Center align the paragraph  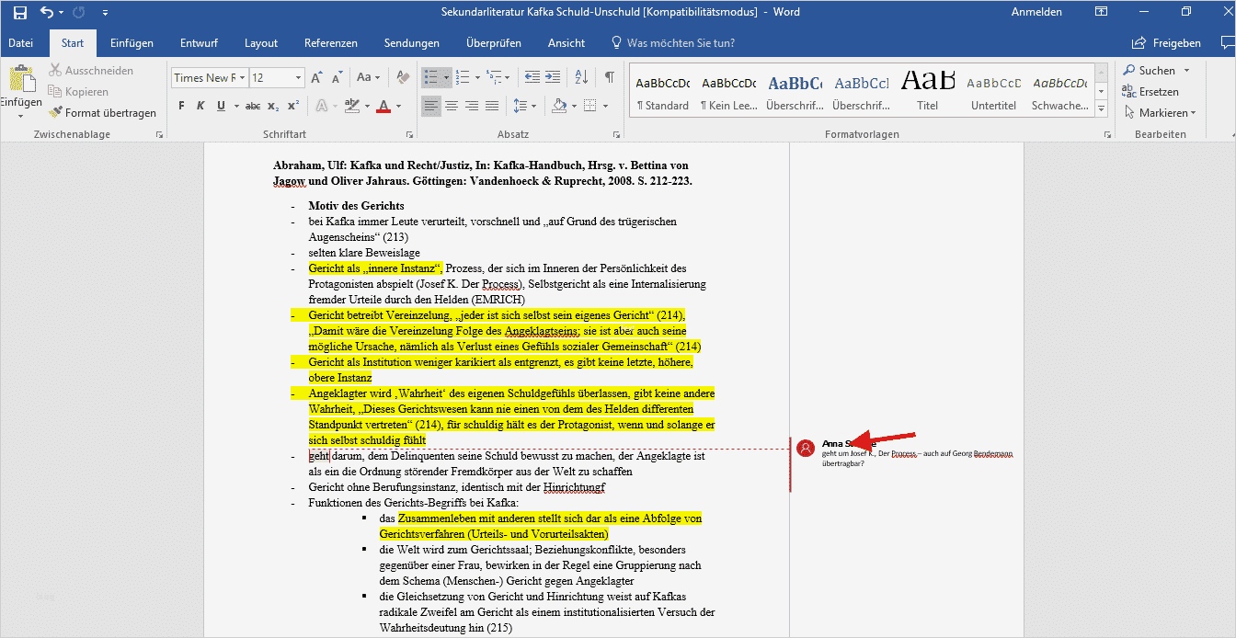click(x=452, y=106)
